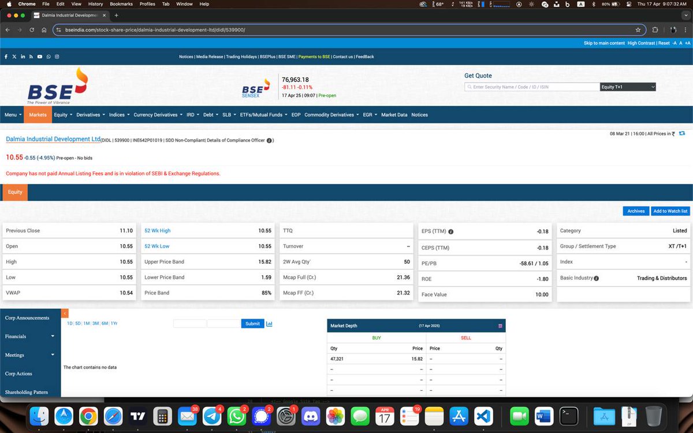Select the Markets nav tab
This screenshot has height=433, width=693.
point(38,115)
